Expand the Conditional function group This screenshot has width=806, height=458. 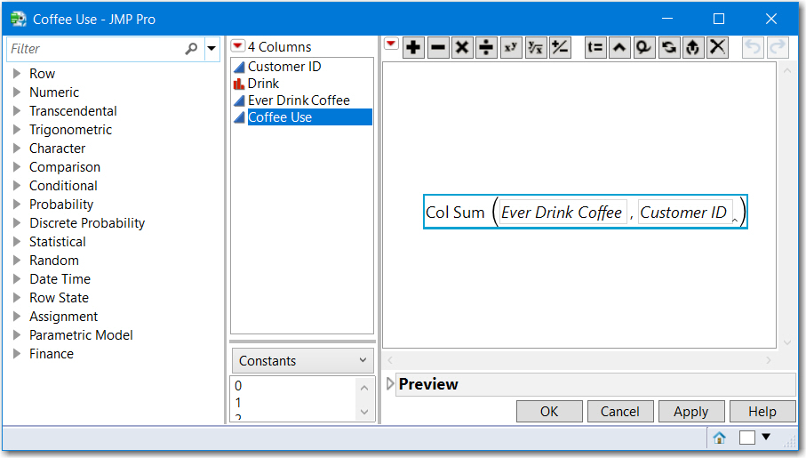click(x=17, y=185)
